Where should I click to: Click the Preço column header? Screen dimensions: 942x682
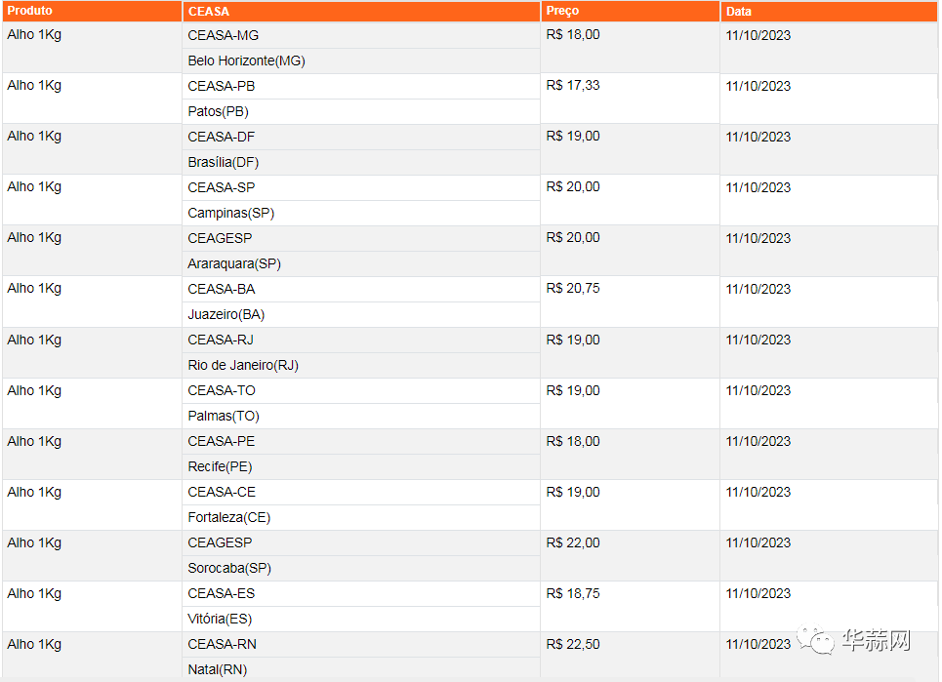click(562, 11)
